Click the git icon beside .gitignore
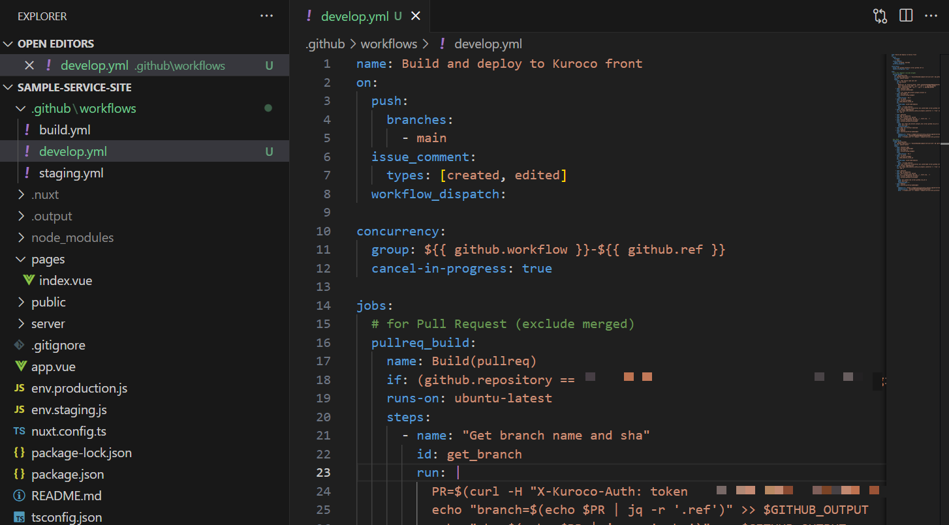 point(20,345)
